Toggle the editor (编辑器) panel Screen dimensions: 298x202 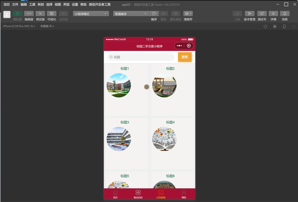[29, 14]
